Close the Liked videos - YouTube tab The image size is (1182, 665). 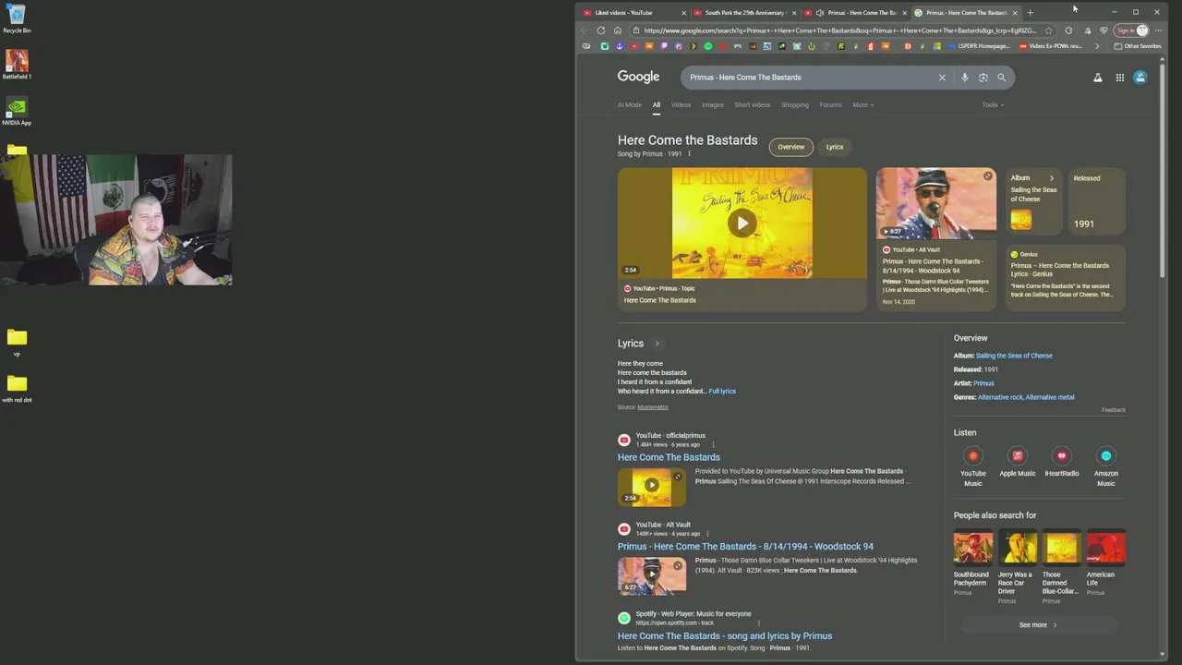click(x=684, y=13)
